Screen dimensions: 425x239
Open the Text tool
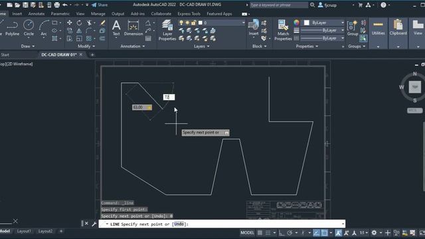[x=116, y=28]
